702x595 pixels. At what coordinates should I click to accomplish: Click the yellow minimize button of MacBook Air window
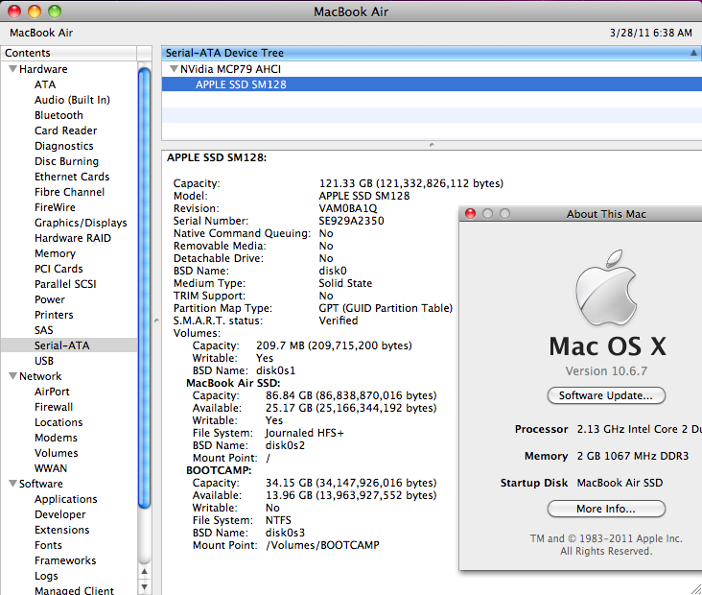[35, 12]
